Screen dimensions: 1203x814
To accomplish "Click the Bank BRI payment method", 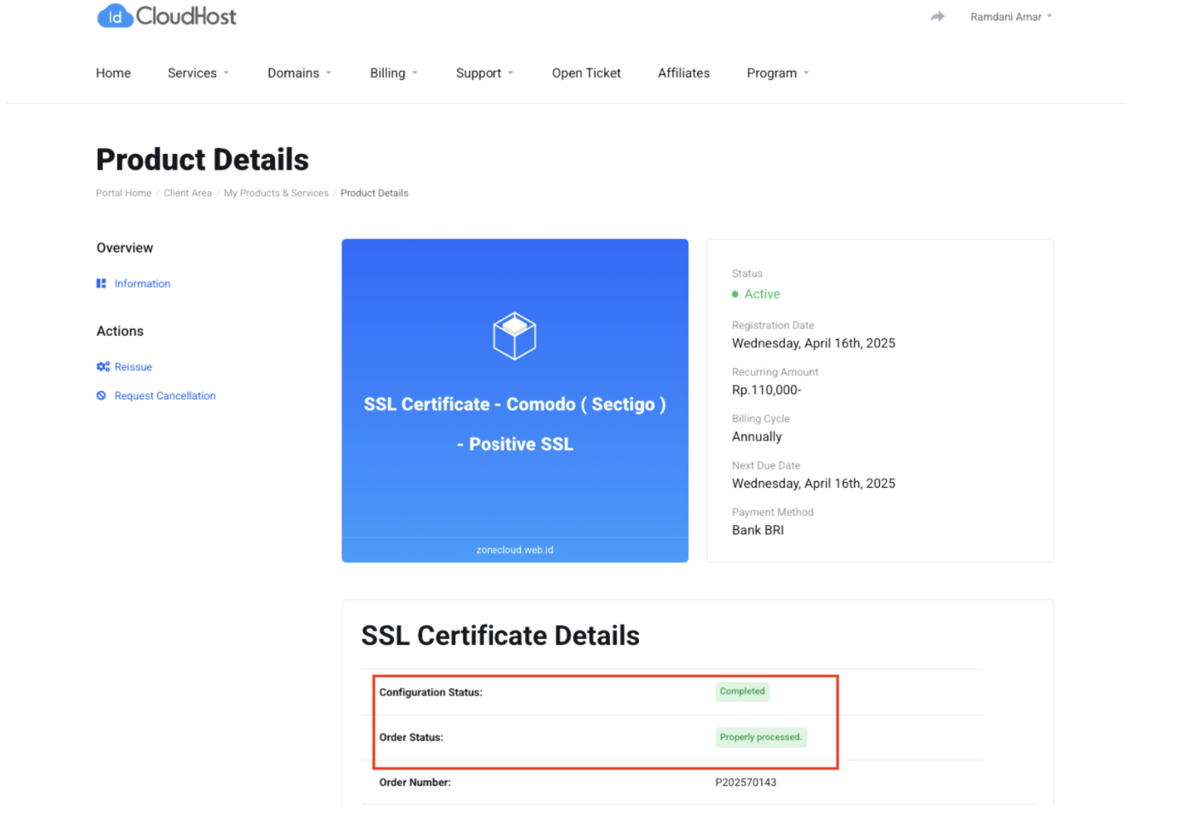I will click(757, 530).
